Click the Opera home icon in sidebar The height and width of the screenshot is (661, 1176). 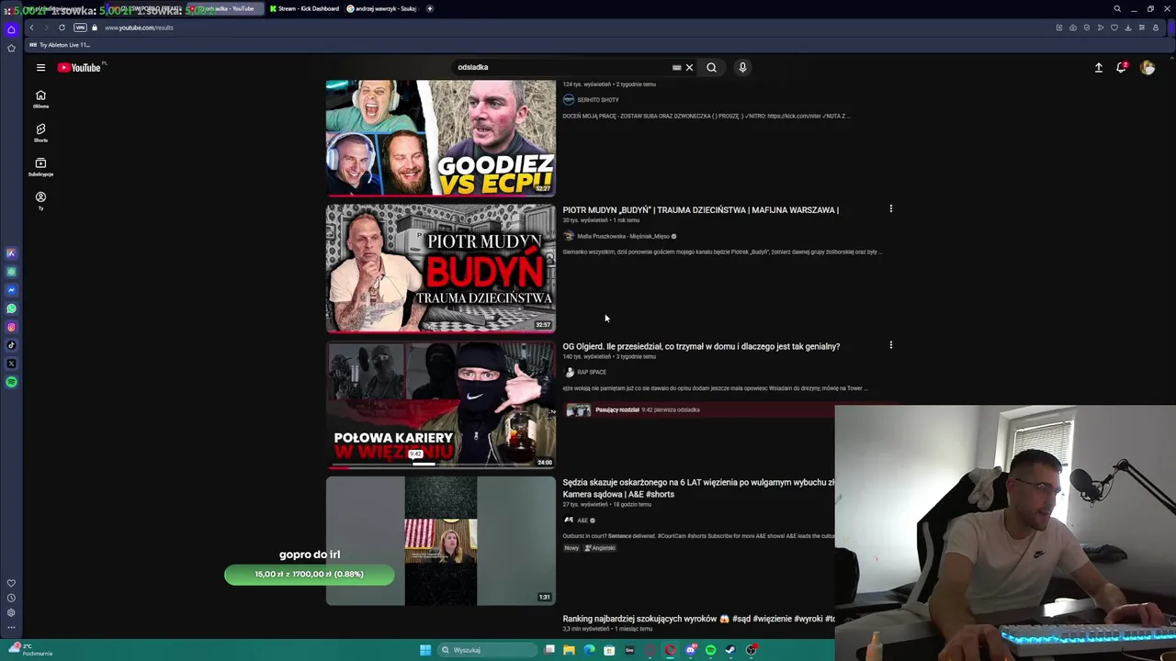(11, 29)
